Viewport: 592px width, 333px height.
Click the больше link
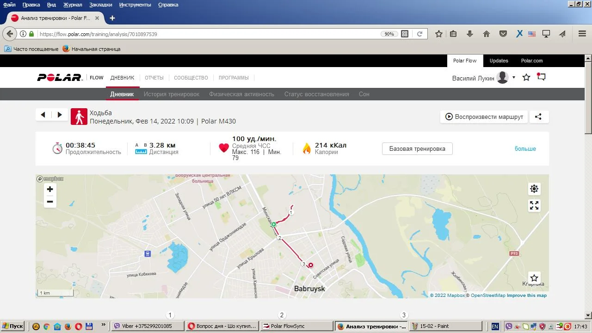(x=525, y=148)
